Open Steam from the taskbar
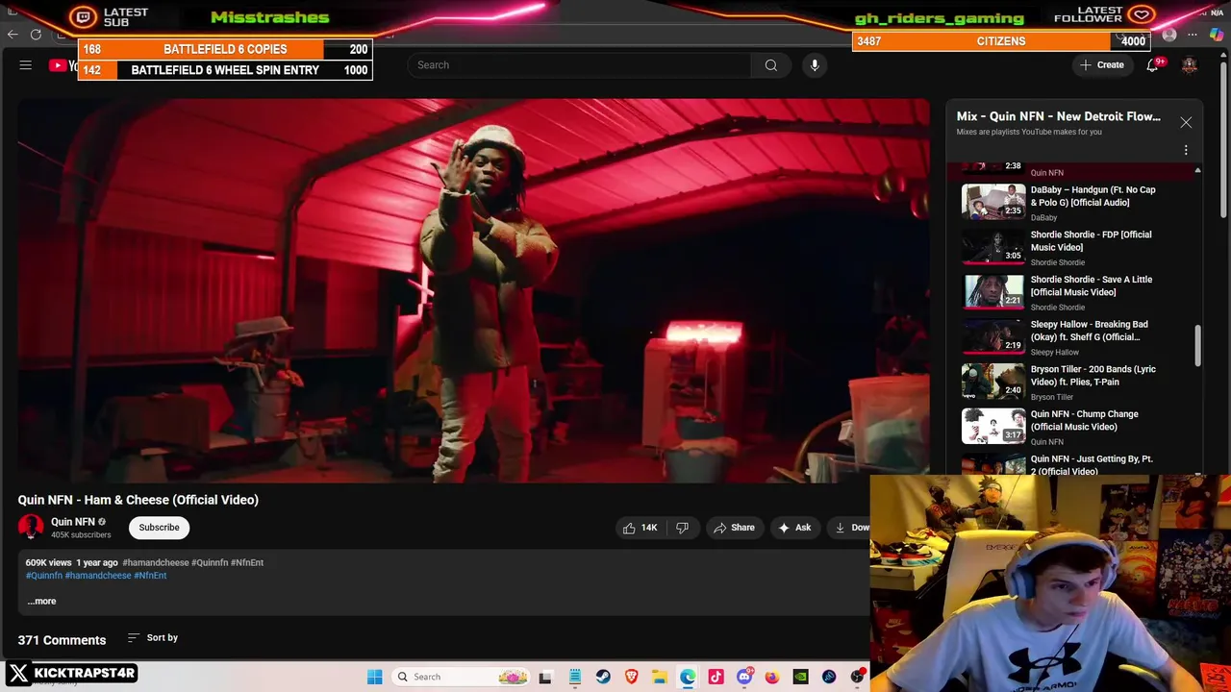The image size is (1231, 692). pyautogui.click(x=603, y=677)
